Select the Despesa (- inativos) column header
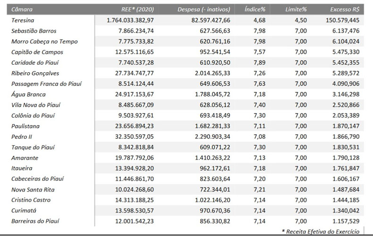373x236 pixels. pyautogui.click(x=204, y=9)
